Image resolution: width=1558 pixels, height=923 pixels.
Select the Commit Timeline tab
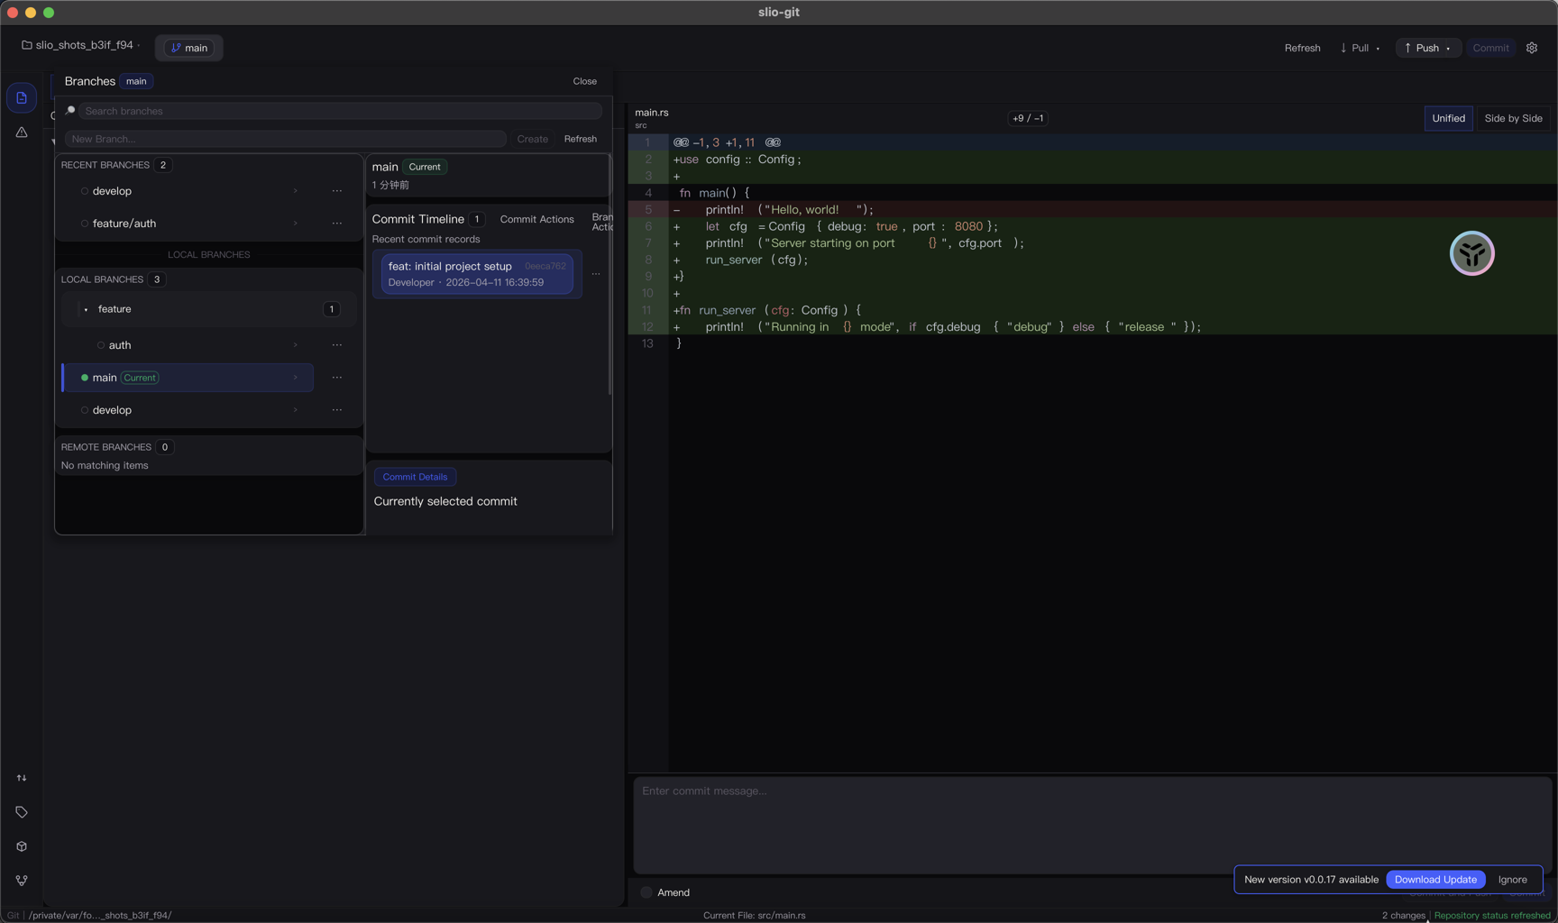(418, 219)
